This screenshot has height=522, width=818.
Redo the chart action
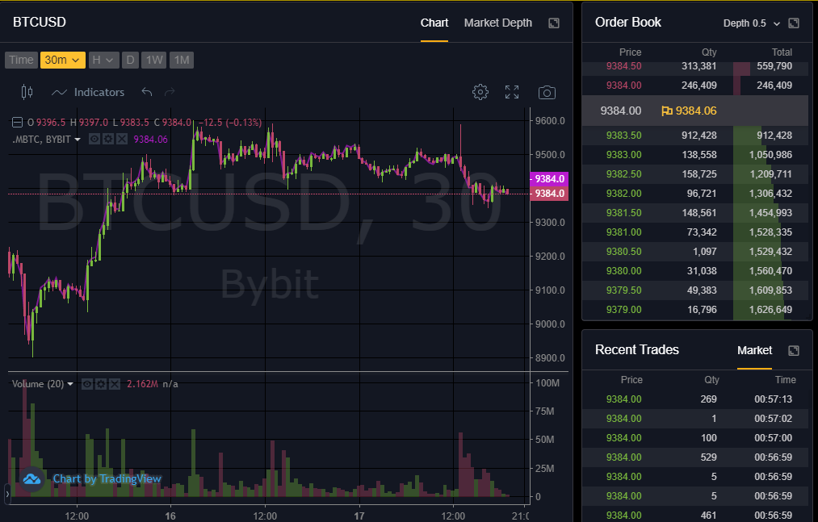170,92
